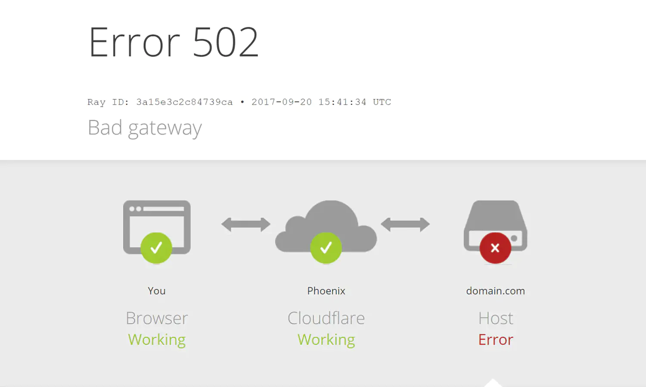646x387 pixels.
Task: Click the Phoenix location label
Action: pos(326,291)
